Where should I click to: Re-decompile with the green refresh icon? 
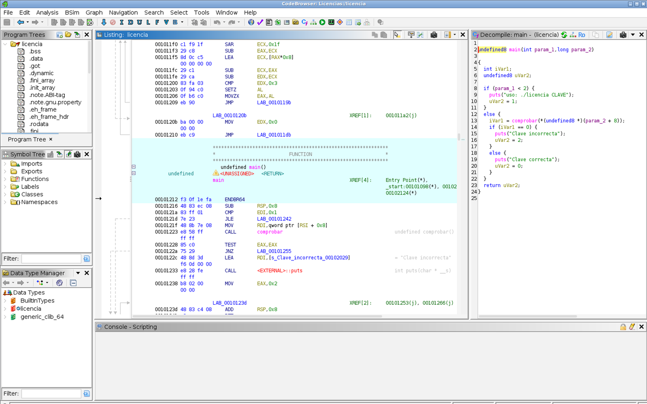click(564, 35)
